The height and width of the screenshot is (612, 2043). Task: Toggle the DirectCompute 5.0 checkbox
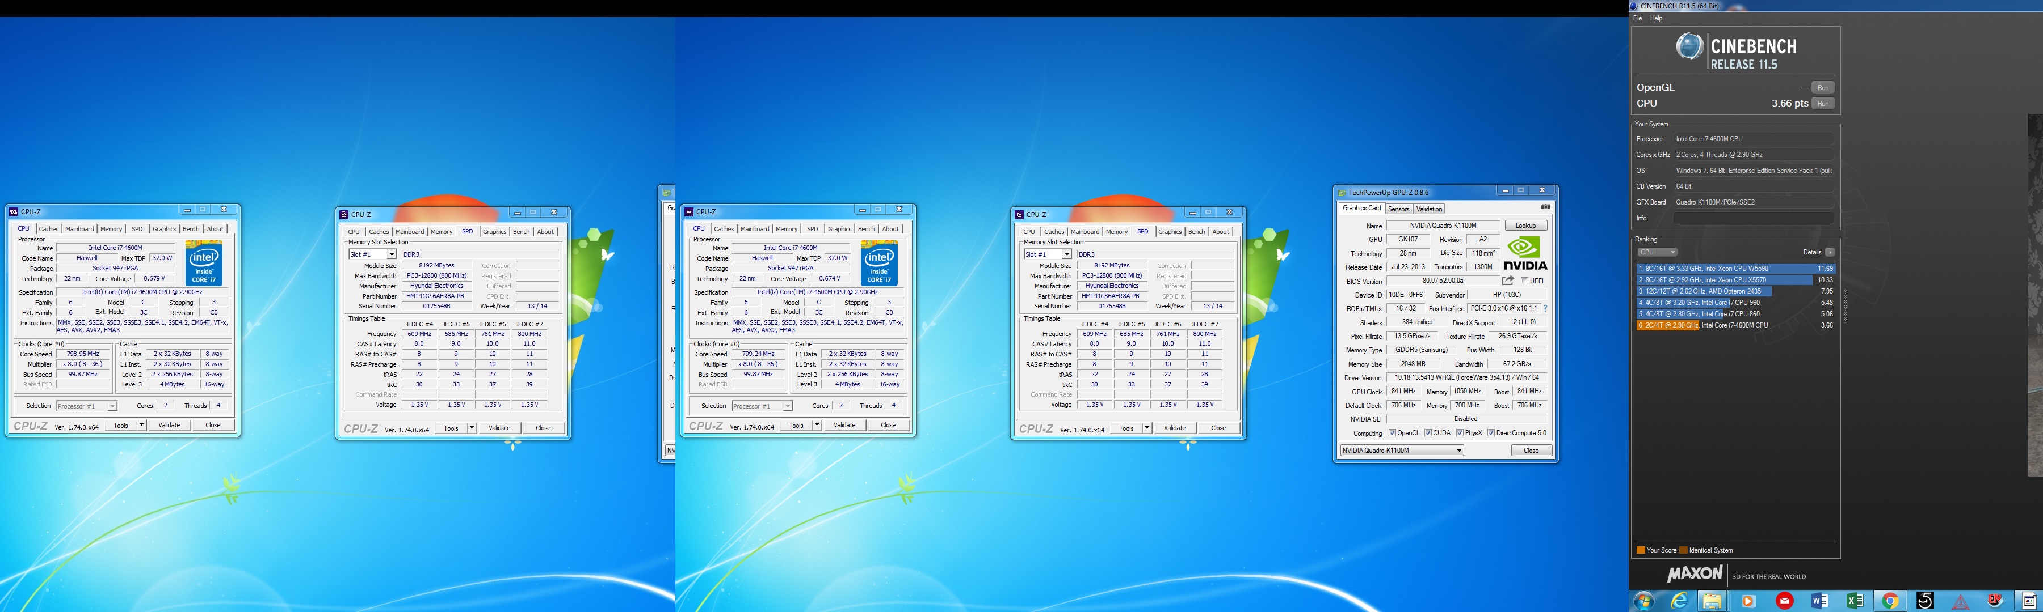pyautogui.click(x=1491, y=433)
